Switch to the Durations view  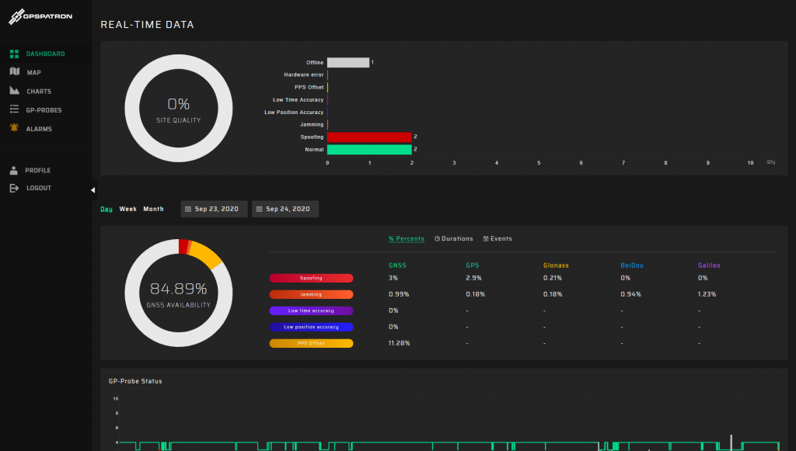[453, 238]
